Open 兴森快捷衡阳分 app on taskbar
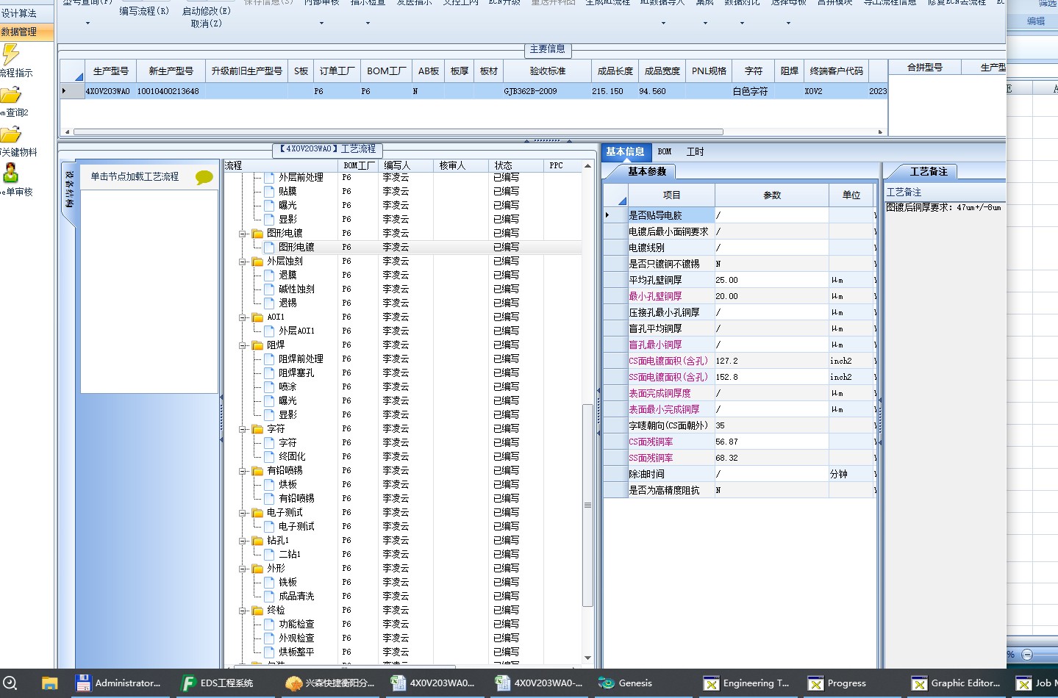Image resolution: width=1058 pixels, height=698 pixels. [331, 683]
